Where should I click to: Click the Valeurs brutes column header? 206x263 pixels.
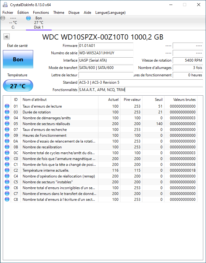point(181,100)
